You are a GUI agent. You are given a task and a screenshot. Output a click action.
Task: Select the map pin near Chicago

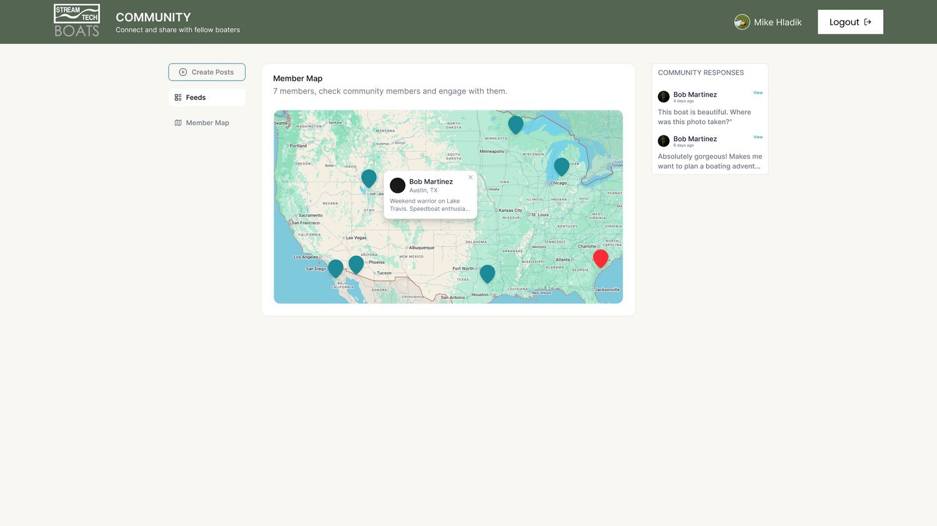click(562, 166)
